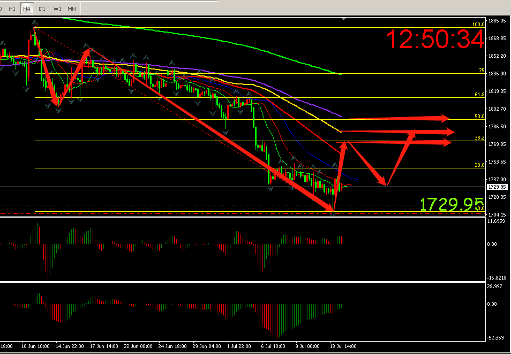
Task: Click the 1729.95 price tag on the axis
Action: pos(497,187)
